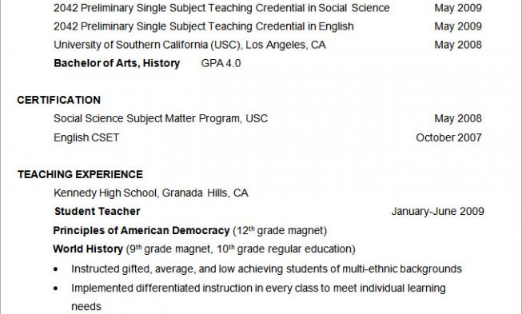Click the Kennedy High School line
Viewport: 522px width, 314px height.
[x=151, y=193]
